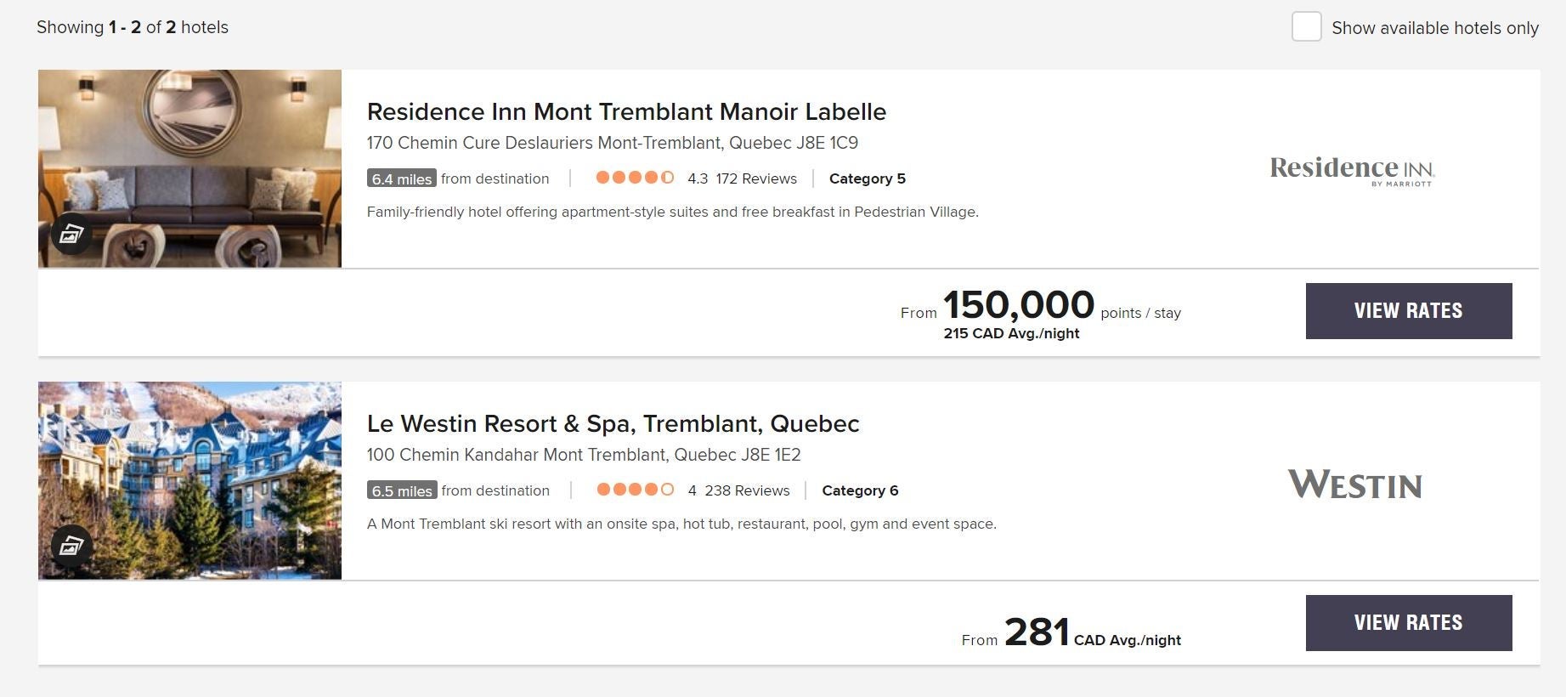Click Category 6 label for Le Westin
Image resolution: width=1566 pixels, height=697 pixels.
(860, 490)
